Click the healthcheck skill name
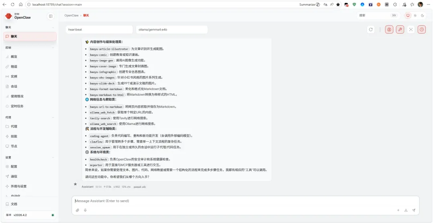Image resolution: width=433 pixels, height=223 pixels. (98, 159)
